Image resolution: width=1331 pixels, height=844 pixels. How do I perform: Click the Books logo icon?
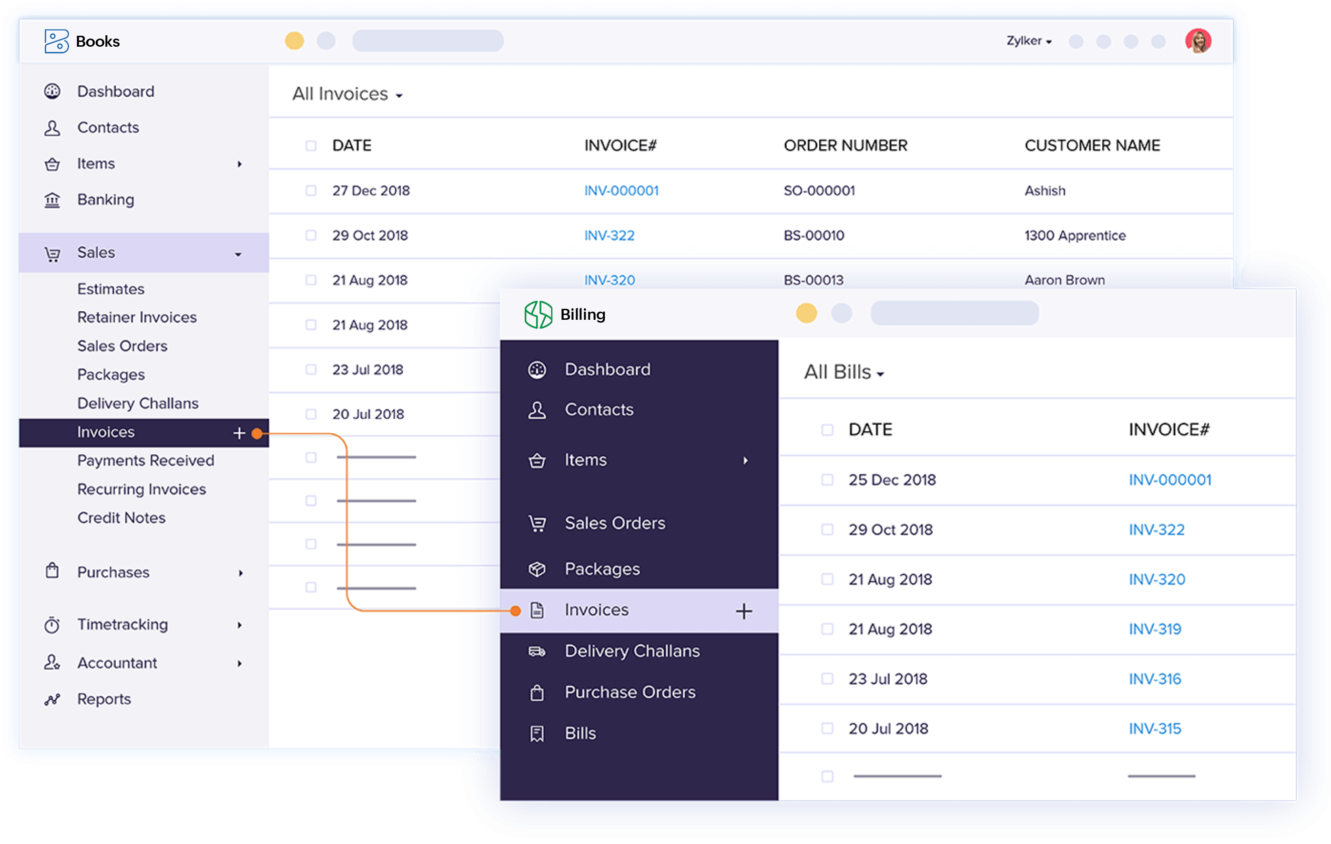(56, 41)
